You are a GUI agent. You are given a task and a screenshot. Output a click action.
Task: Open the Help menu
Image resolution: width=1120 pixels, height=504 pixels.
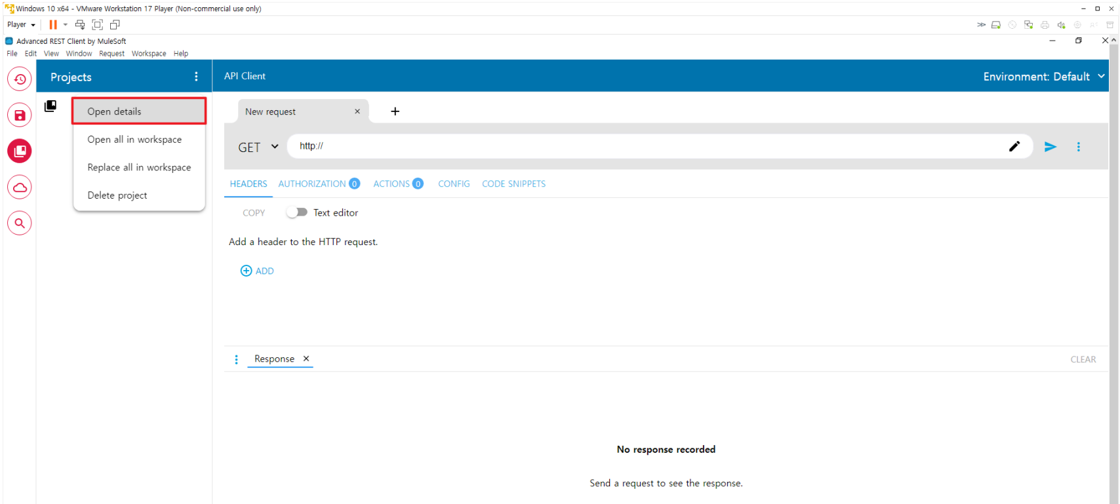click(x=181, y=54)
